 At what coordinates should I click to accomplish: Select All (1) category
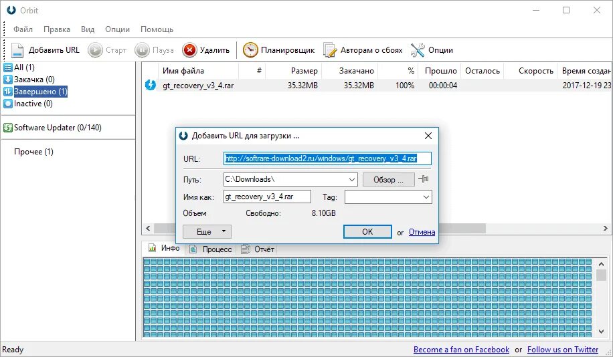(24, 67)
